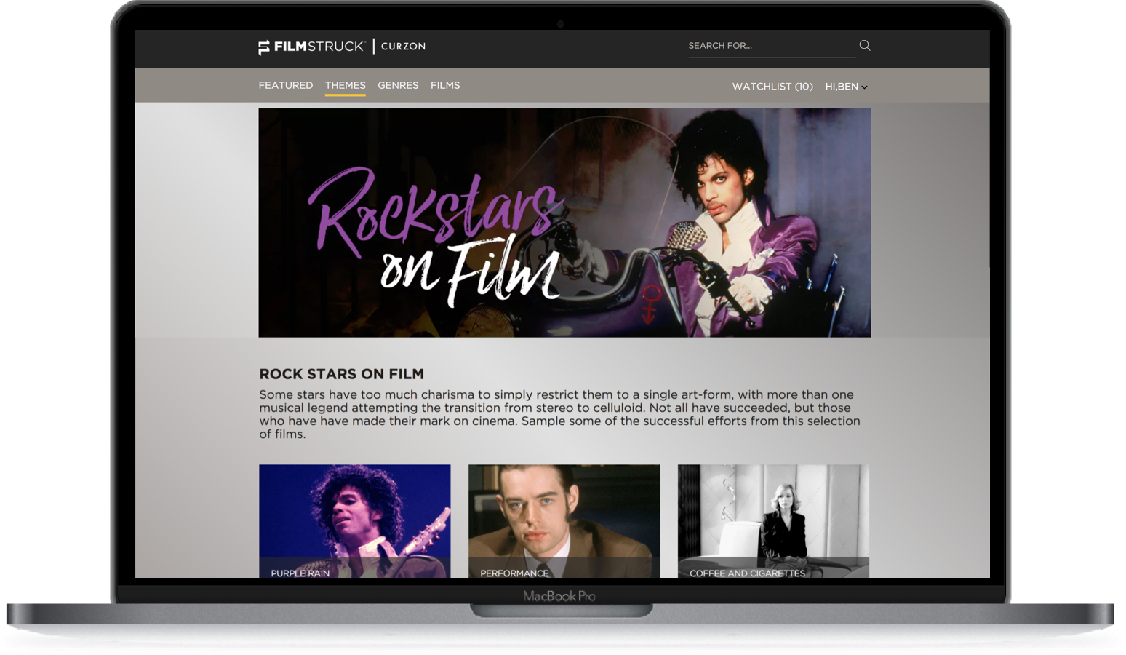Click the FilmStruck wordmark text
Screen dimensions: 1126x655
pos(319,47)
